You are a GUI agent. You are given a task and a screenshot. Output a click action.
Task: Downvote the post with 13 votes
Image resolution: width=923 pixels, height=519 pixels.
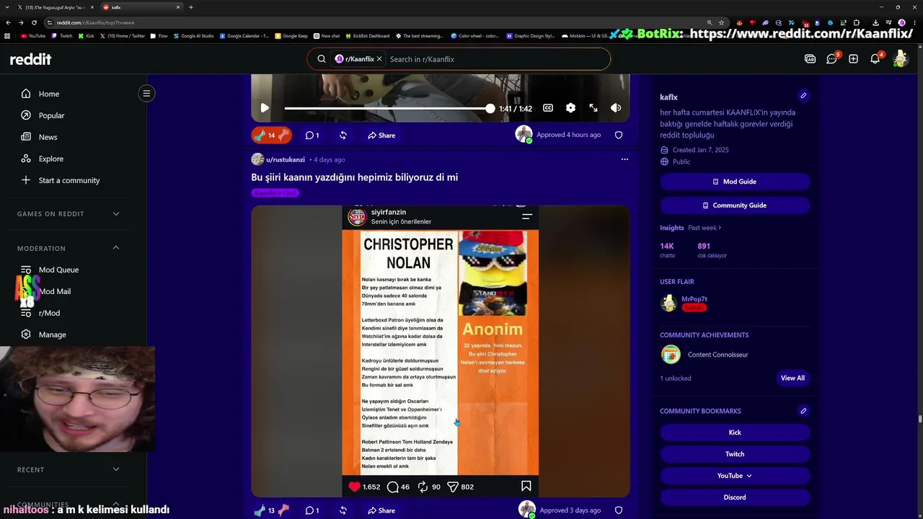click(x=283, y=510)
